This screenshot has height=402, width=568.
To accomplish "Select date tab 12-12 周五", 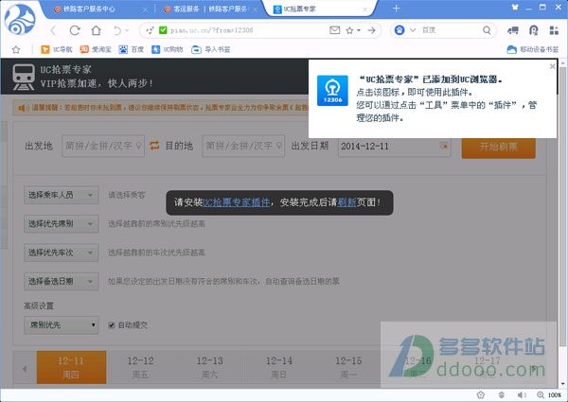I will tap(140, 367).
